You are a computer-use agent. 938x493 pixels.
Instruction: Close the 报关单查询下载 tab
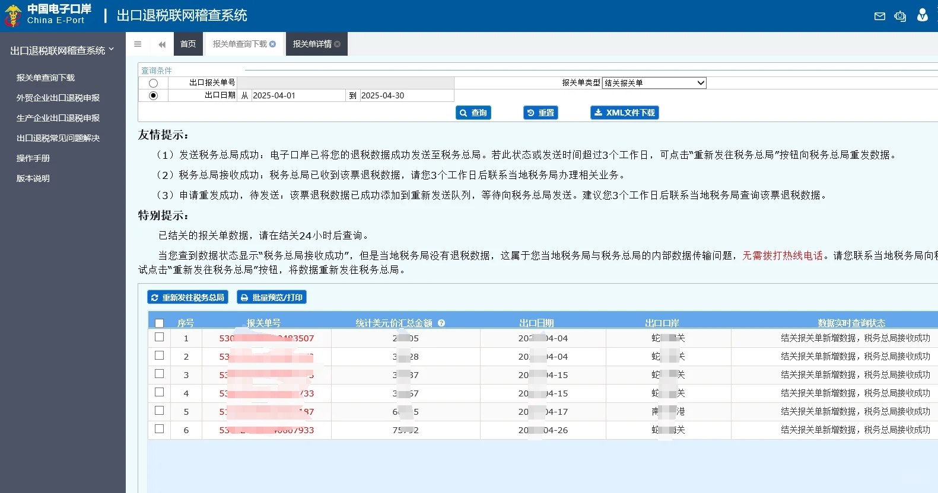click(x=272, y=44)
